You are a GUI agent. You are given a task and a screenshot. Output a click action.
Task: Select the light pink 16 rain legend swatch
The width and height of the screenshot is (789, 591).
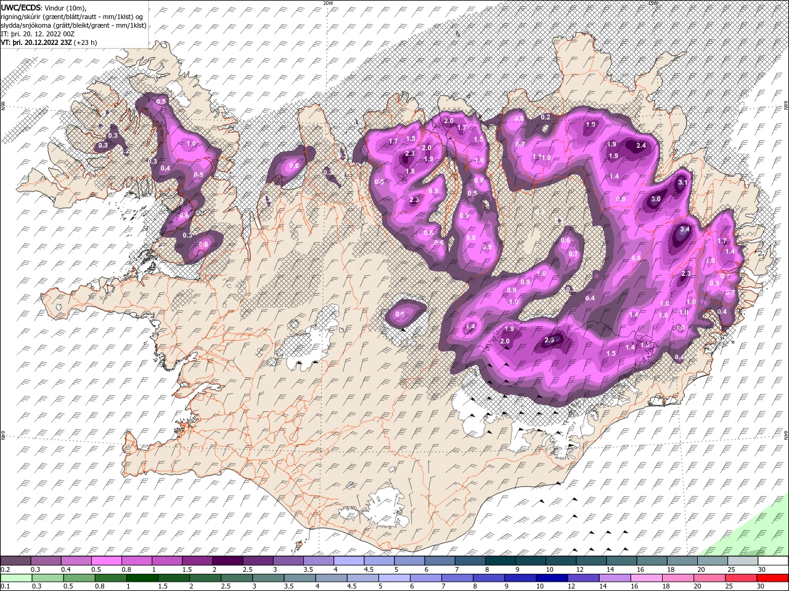coord(647,578)
